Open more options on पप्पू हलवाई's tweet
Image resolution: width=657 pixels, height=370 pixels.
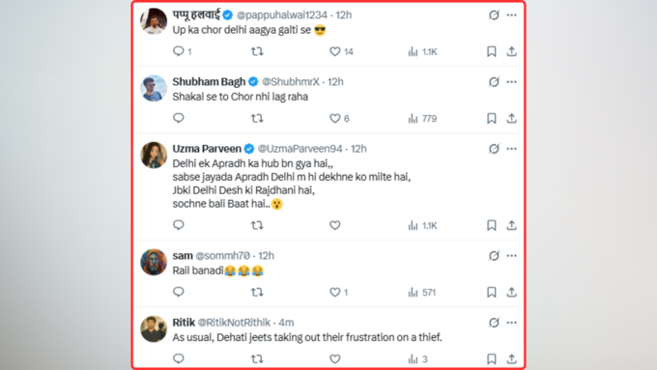[x=512, y=15]
